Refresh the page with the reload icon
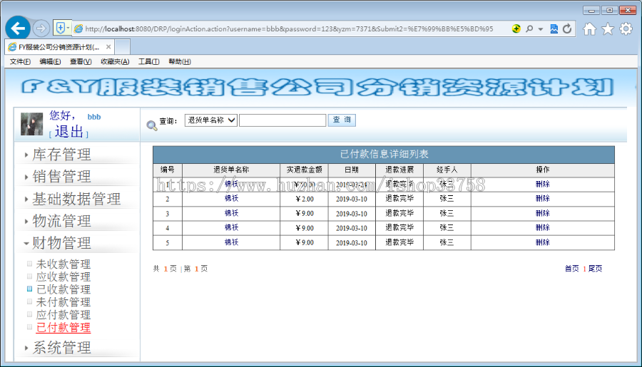The height and width of the screenshot is (367, 642). [567, 29]
